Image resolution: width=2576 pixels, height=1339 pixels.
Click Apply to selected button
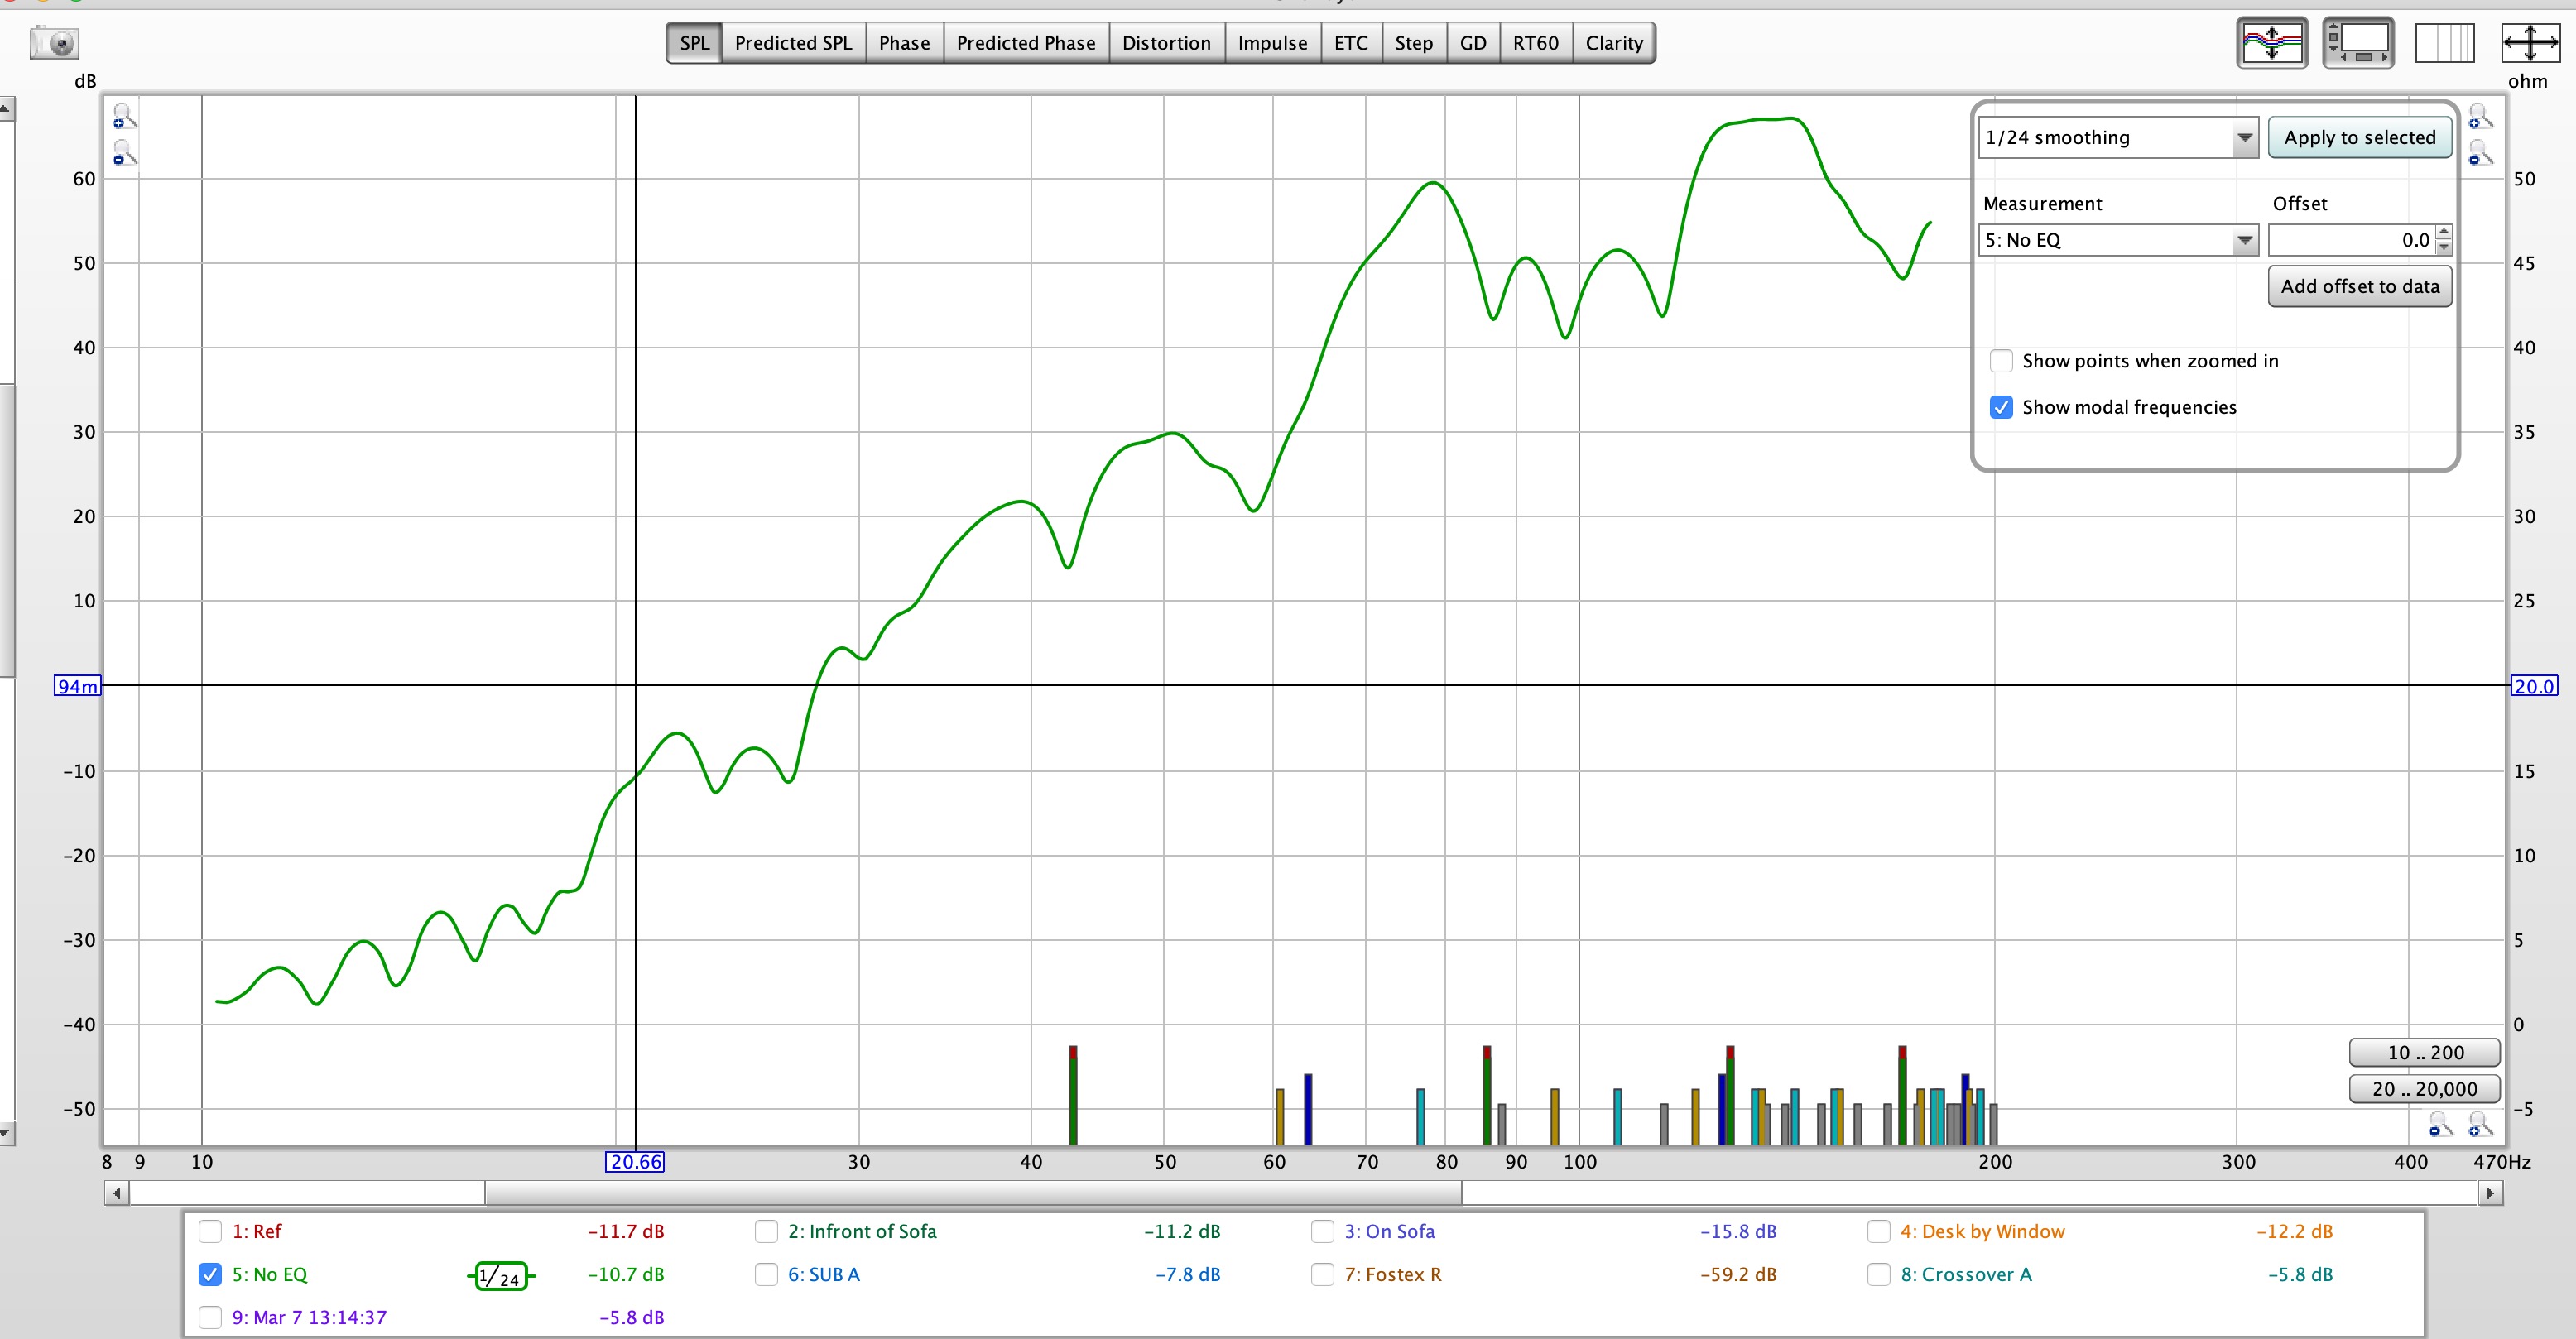coord(2360,138)
